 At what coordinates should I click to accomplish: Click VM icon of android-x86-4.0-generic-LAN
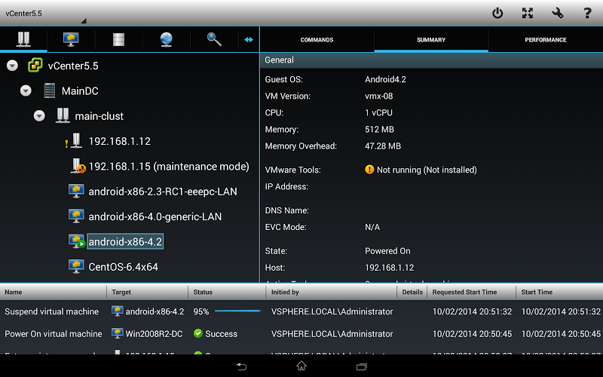(x=76, y=216)
